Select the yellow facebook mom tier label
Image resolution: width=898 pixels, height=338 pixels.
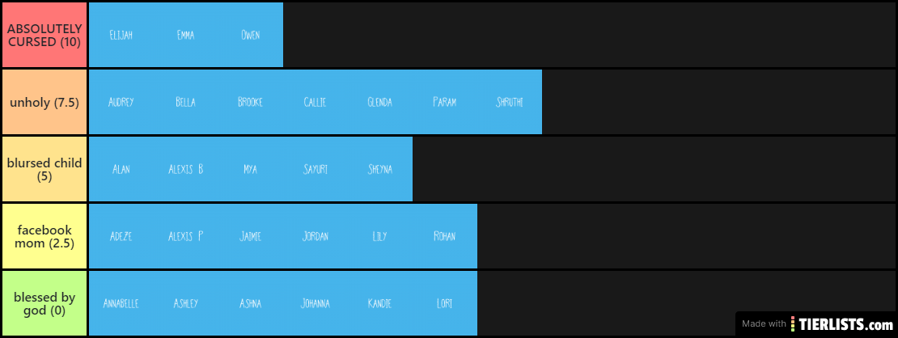44,236
